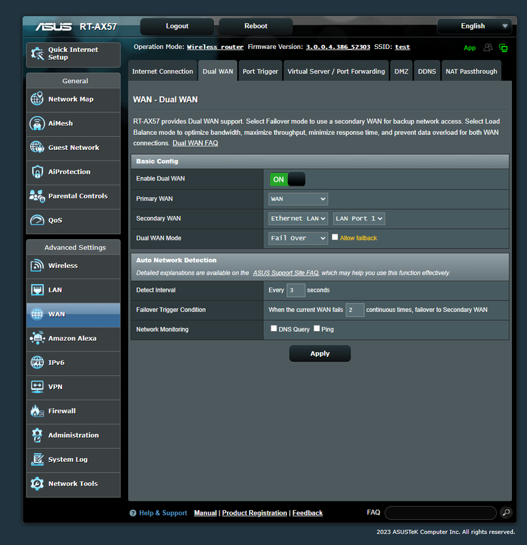Screen dimensions: 527x545
Task: Click the Reboot button
Action: click(256, 26)
